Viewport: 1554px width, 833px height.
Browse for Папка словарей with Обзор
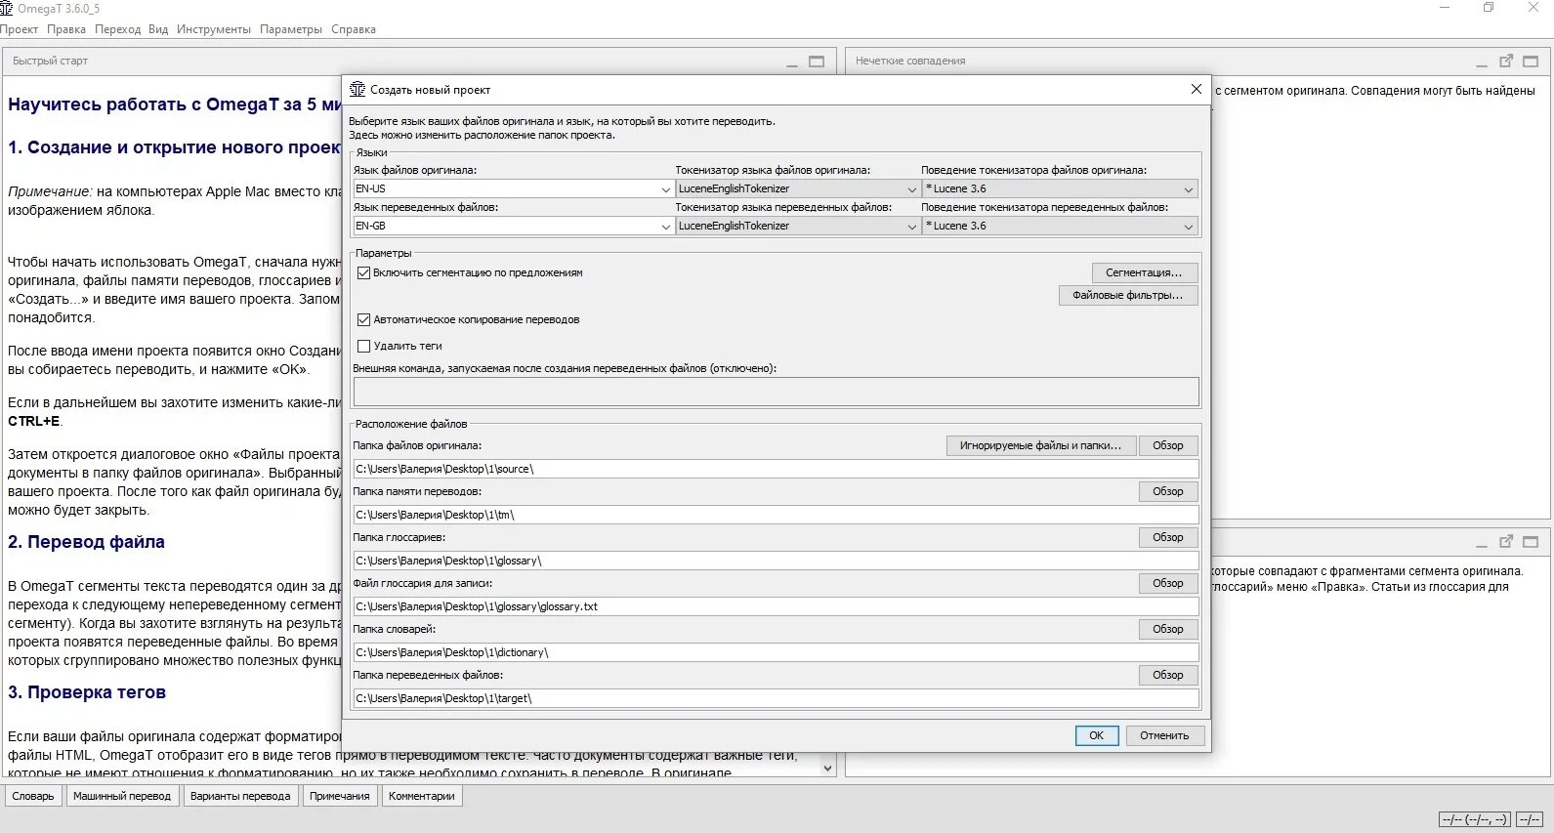1167,629
